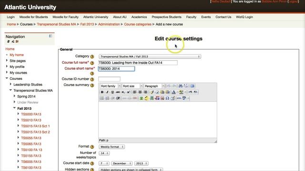Apply strikethrough in the summary editor
The height and width of the screenshot is (171, 305).
[118, 92]
